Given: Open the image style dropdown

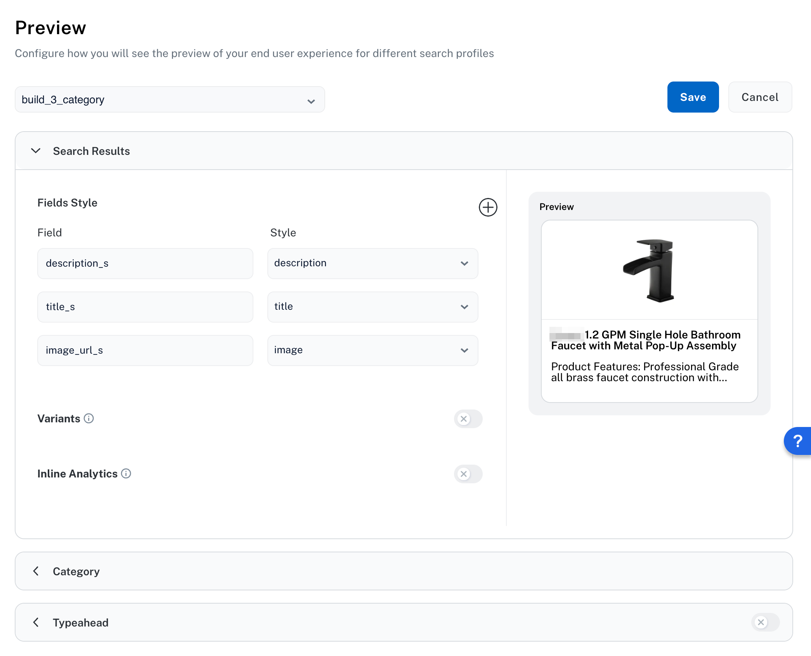Looking at the screenshot, I should tap(464, 351).
